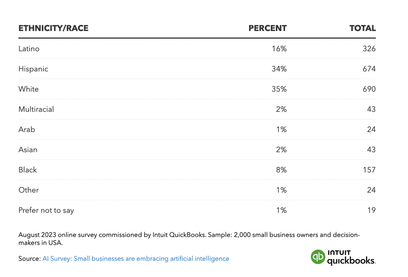Select the Black row label

28,170
